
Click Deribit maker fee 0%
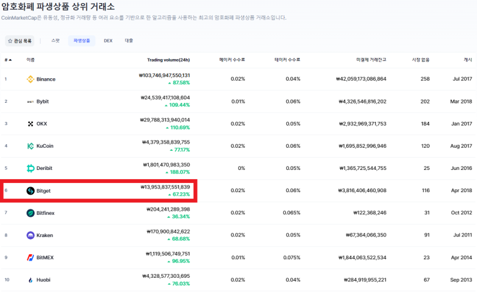[241, 168]
